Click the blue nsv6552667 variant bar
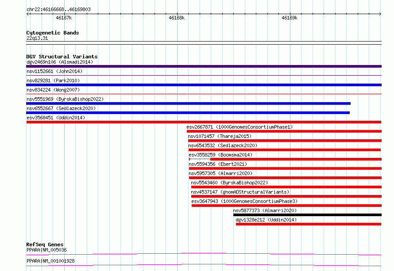This screenshot has height=271, width=394. [x=188, y=113]
